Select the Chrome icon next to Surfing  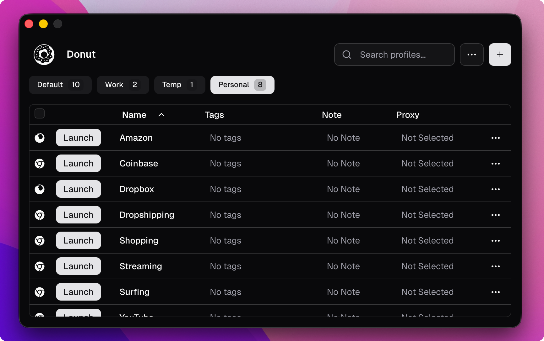[40, 292]
